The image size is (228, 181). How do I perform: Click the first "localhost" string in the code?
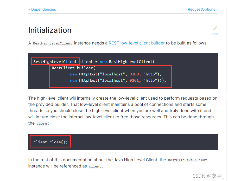click(112, 74)
